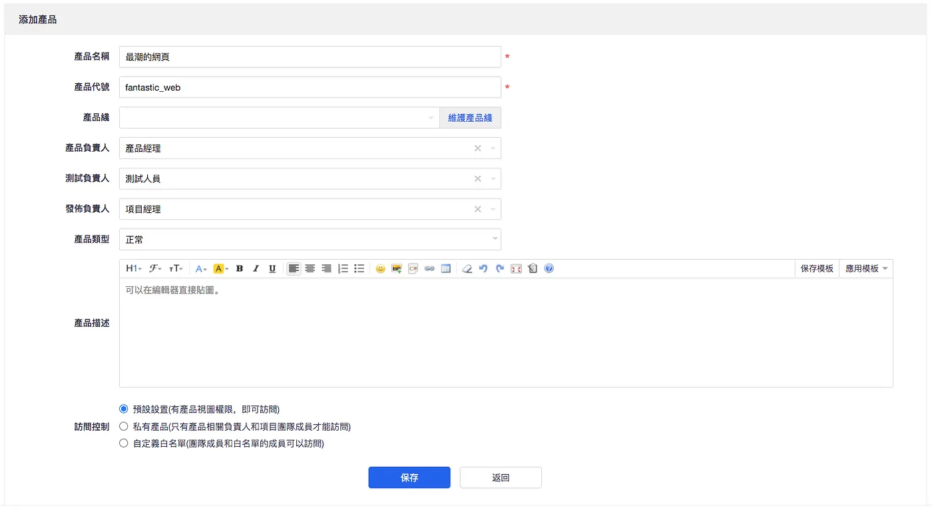Insert a hyperlink with the chain icon
The image size is (932, 510).
point(429,269)
